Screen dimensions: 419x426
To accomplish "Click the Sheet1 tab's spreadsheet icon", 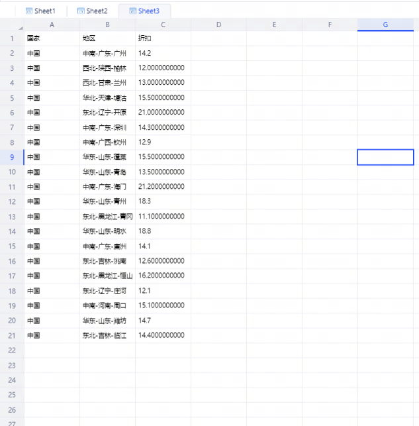I will point(29,11).
